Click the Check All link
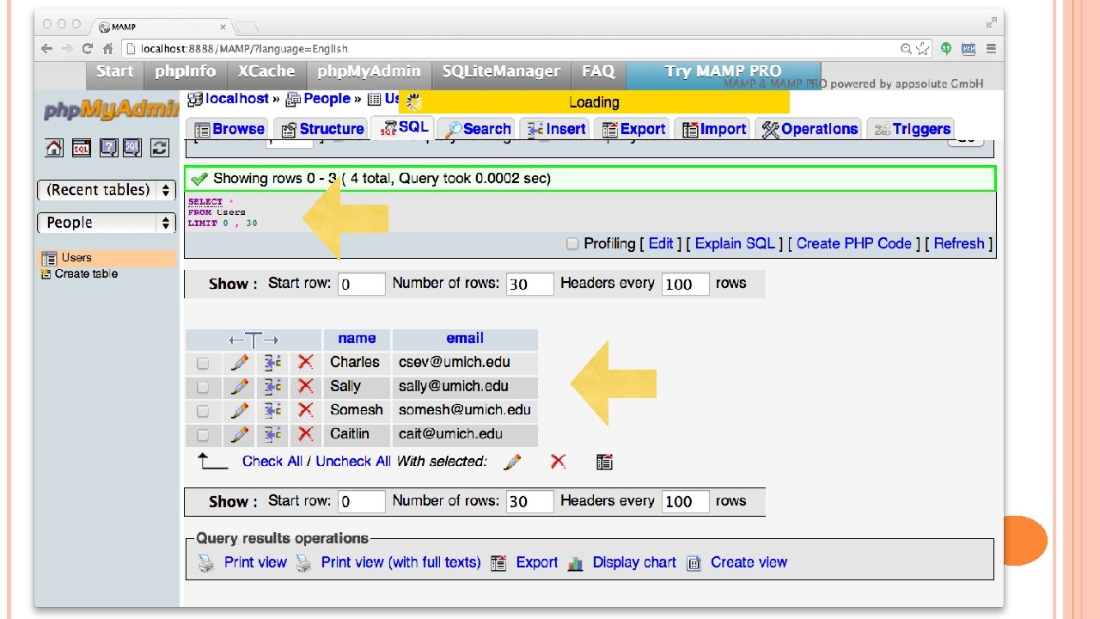The height and width of the screenshot is (619, 1100). [x=272, y=462]
